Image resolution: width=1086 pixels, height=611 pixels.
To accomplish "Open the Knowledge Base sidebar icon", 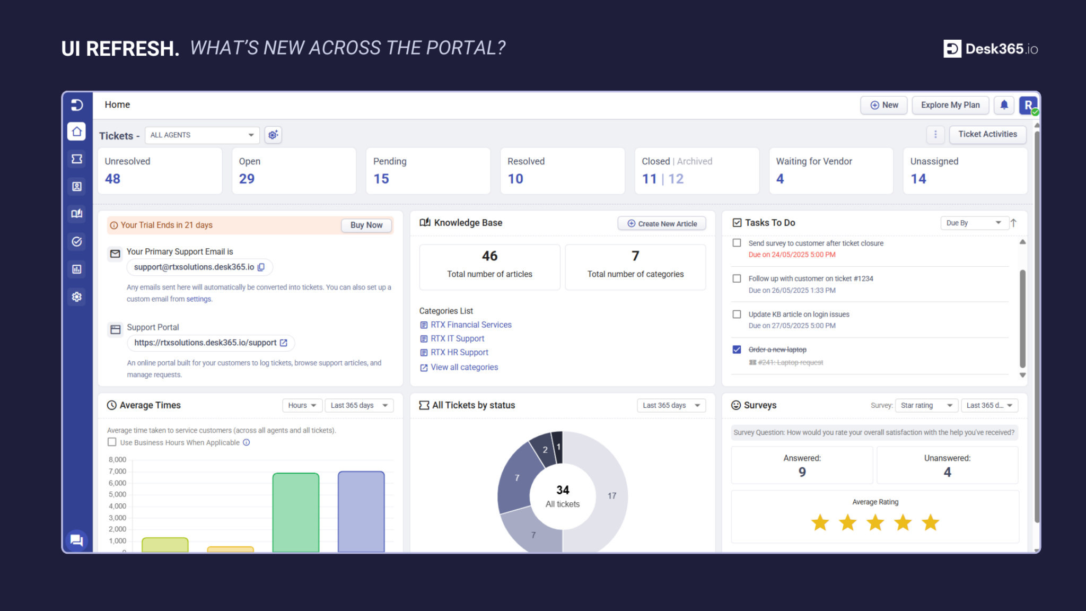I will (77, 214).
